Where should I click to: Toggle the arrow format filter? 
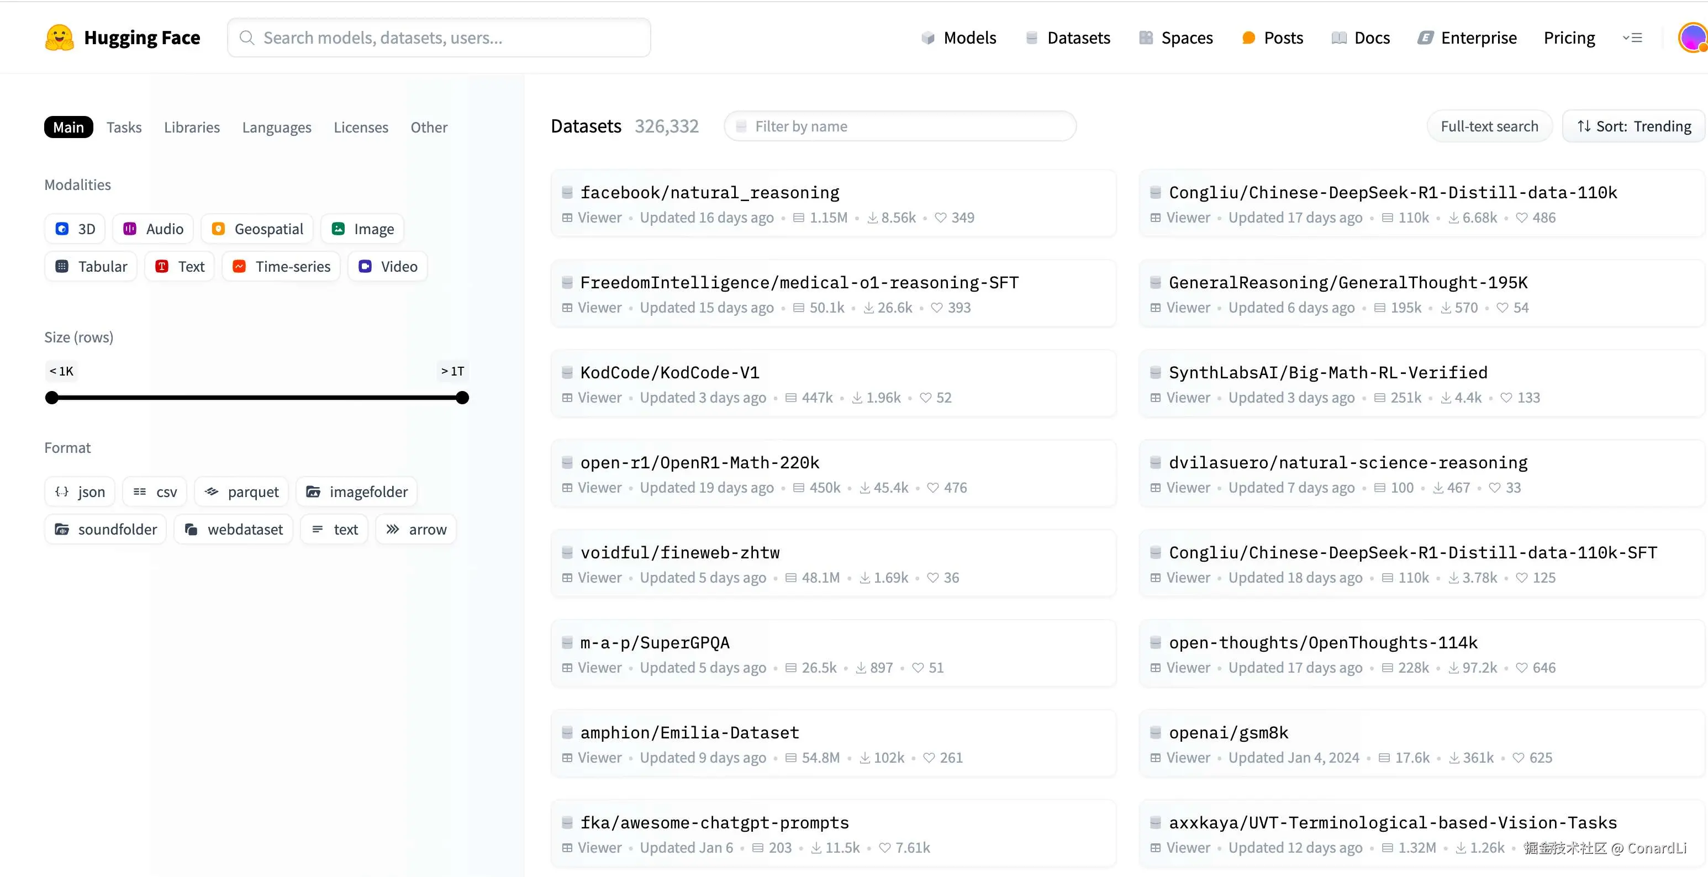416,529
